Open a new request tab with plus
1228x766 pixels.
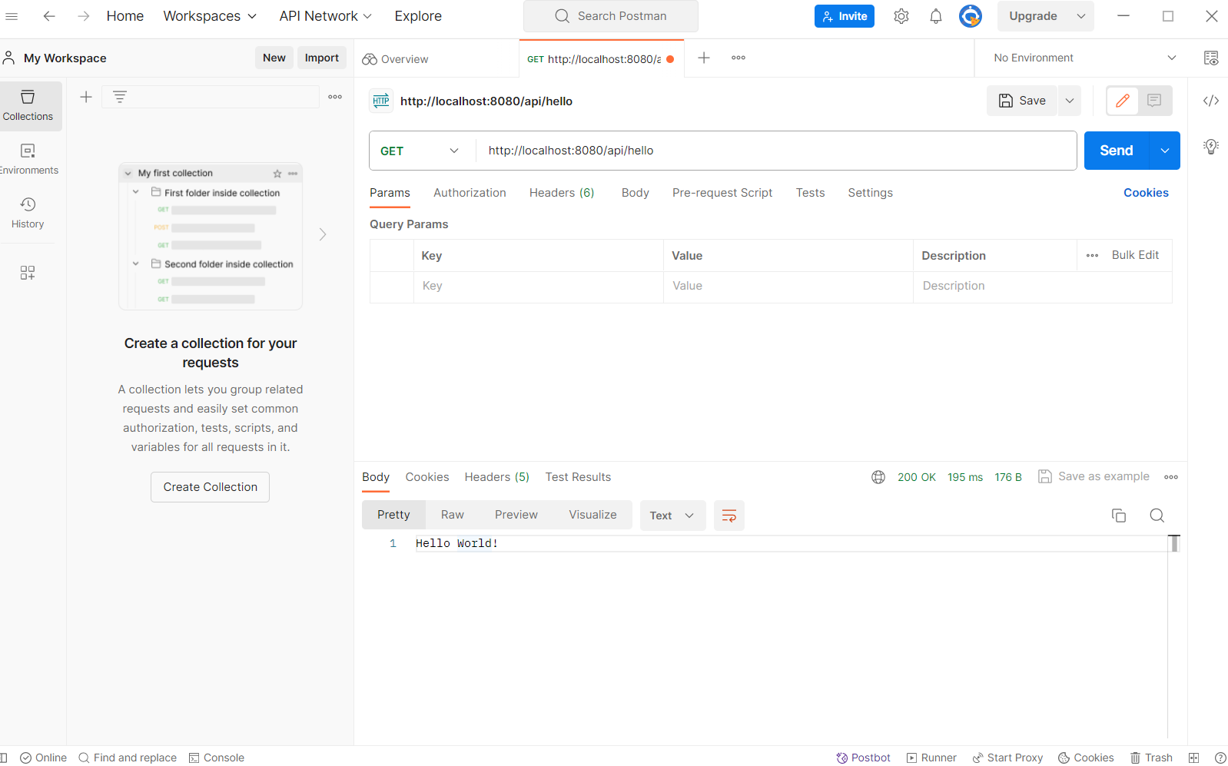click(704, 58)
